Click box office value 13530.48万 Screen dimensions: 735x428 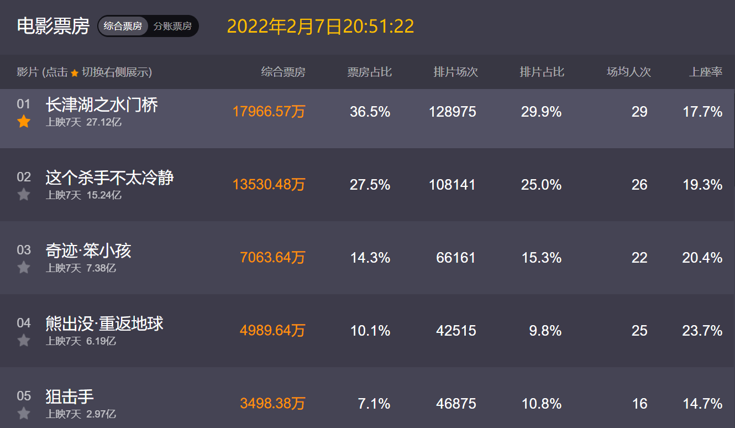click(269, 185)
